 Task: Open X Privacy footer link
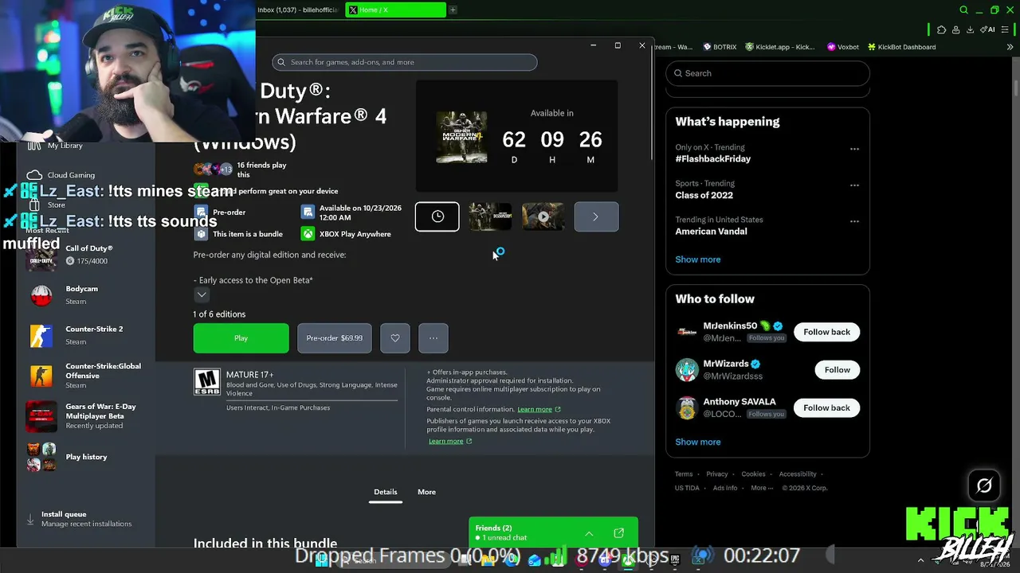pyautogui.click(x=717, y=474)
